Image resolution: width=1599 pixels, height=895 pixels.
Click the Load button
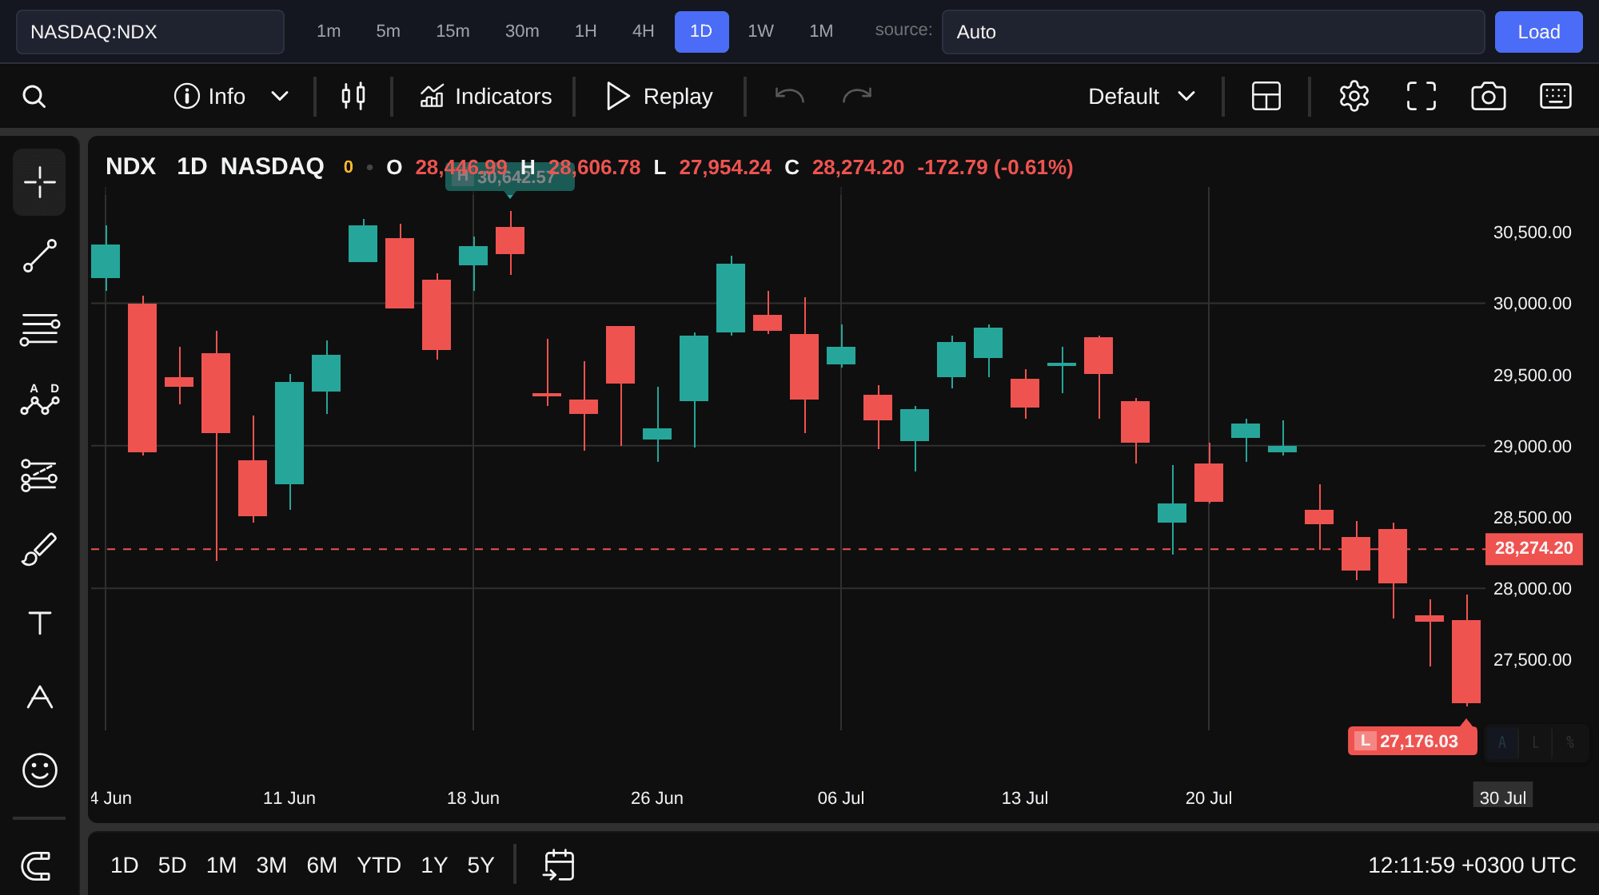coord(1538,32)
